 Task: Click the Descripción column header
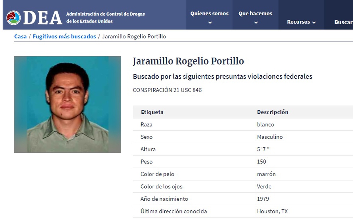272,112
